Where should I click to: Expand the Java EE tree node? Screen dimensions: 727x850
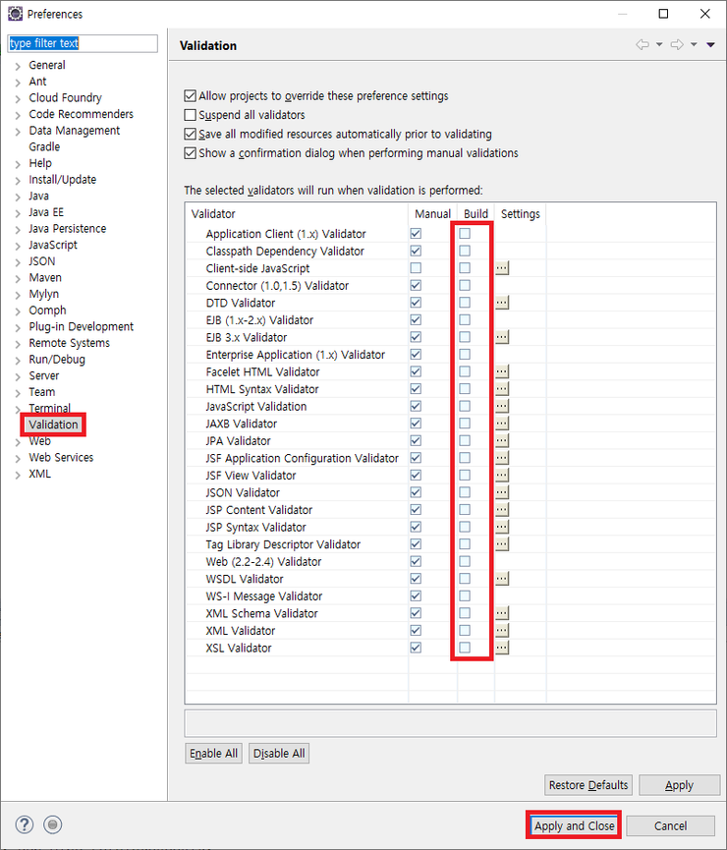coord(18,212)
